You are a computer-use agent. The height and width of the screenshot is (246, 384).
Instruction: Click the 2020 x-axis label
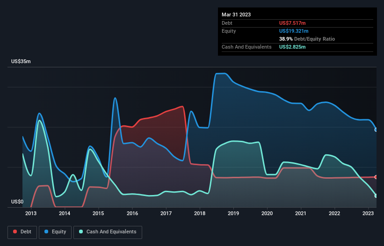point(267,213)
